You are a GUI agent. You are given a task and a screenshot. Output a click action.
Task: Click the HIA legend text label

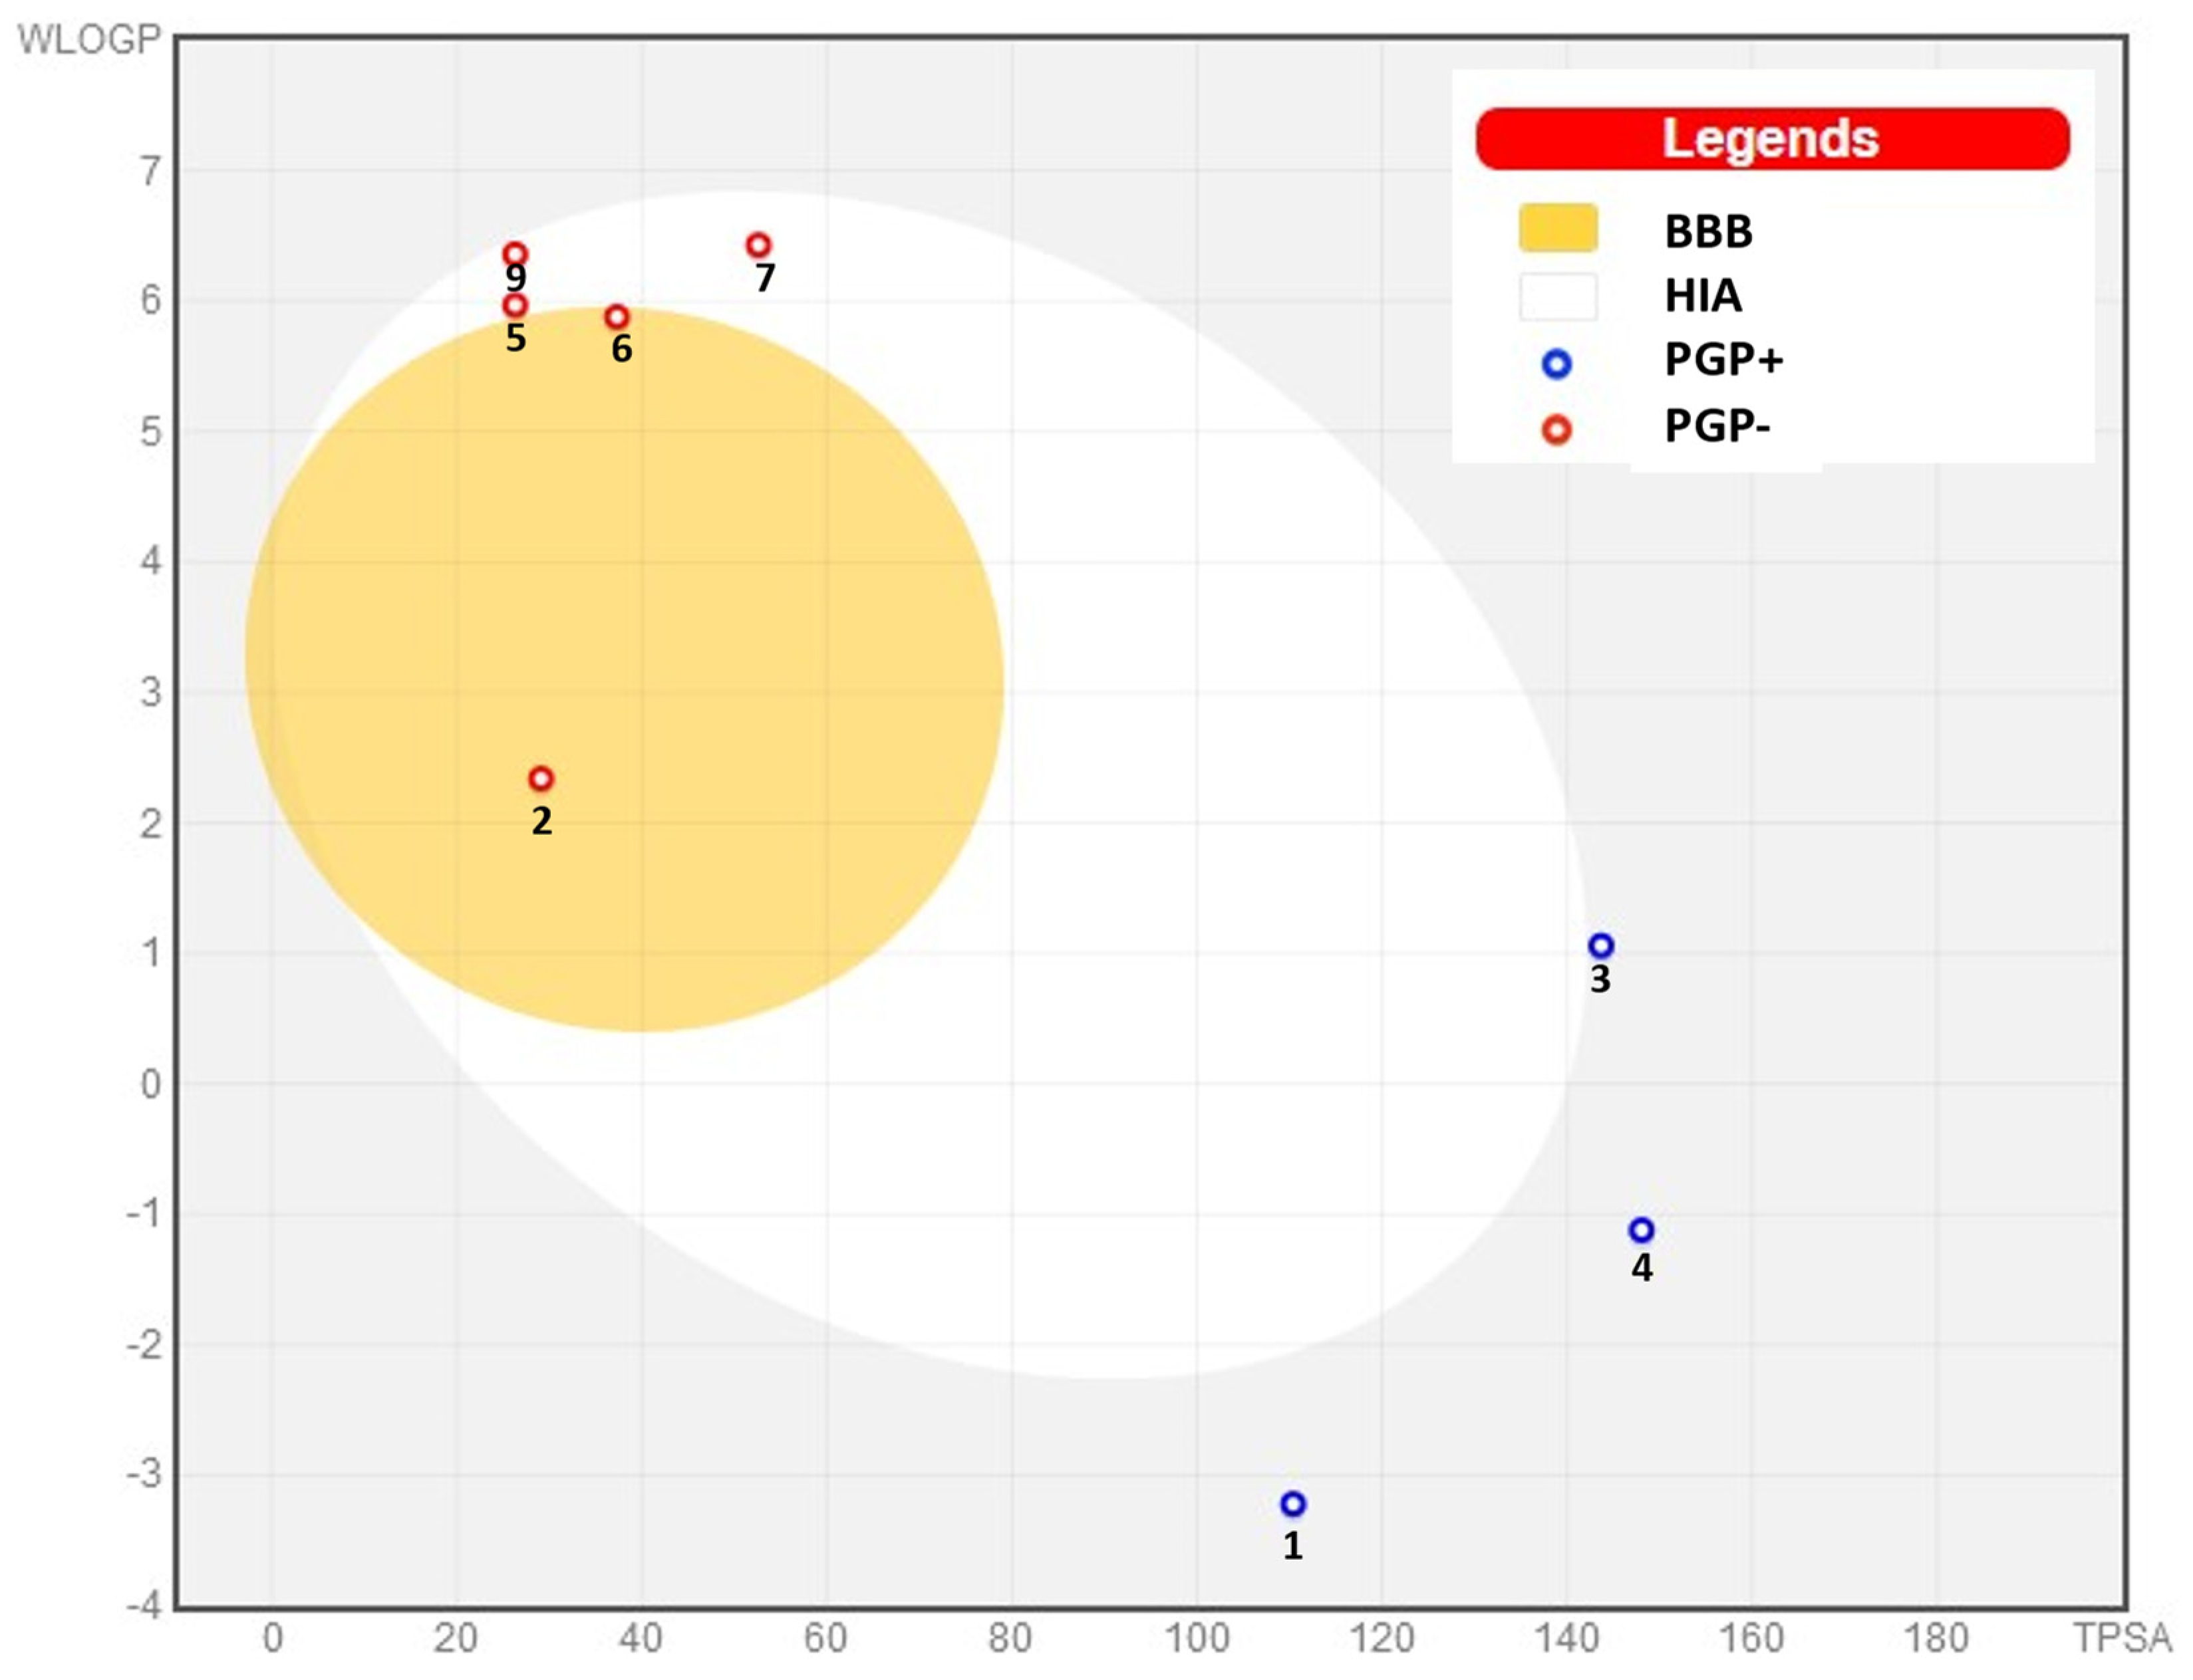pos(1703,296)
